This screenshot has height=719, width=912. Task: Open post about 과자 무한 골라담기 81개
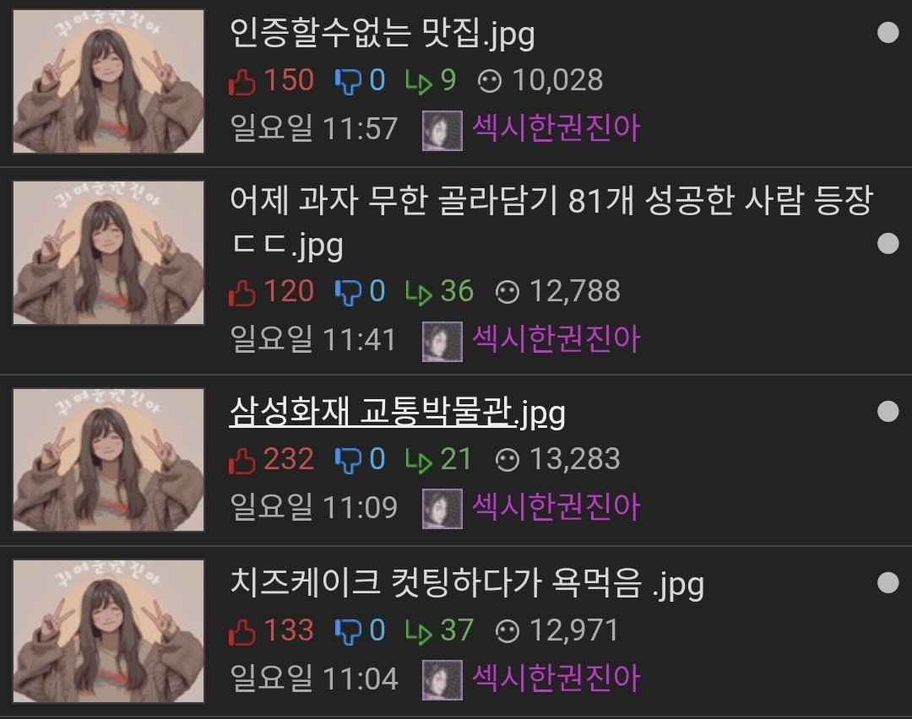click(551, 223)
